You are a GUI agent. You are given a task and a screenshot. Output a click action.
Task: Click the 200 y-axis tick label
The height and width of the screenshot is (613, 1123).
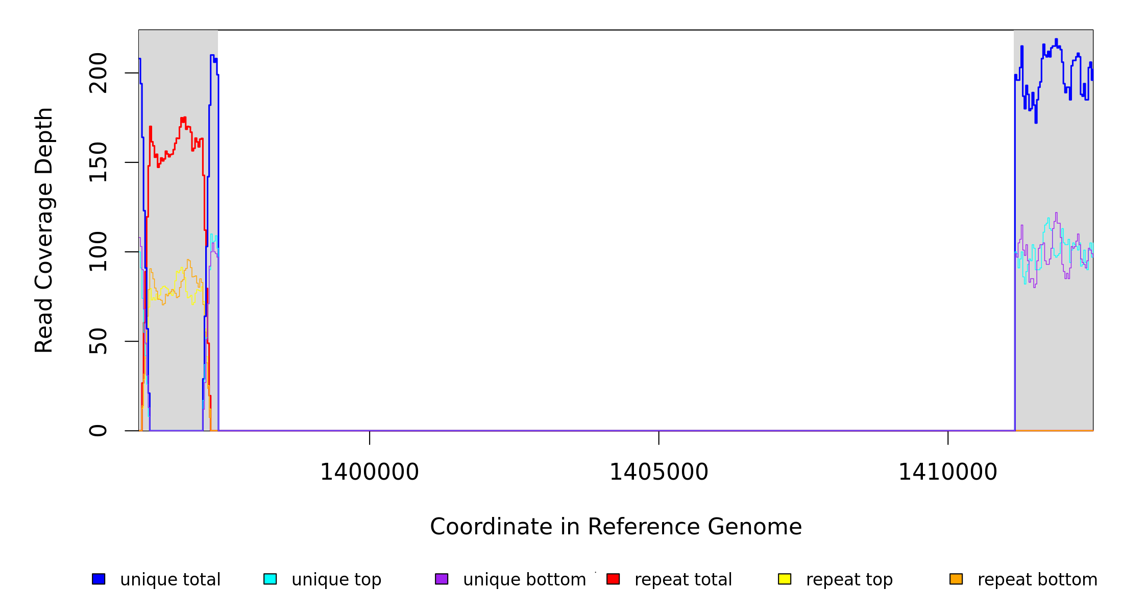coord(98,73)
